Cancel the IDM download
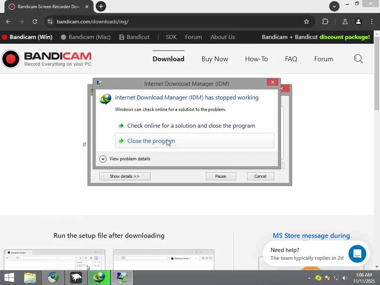This screenshot has height=285, width=380. [260, 176]
